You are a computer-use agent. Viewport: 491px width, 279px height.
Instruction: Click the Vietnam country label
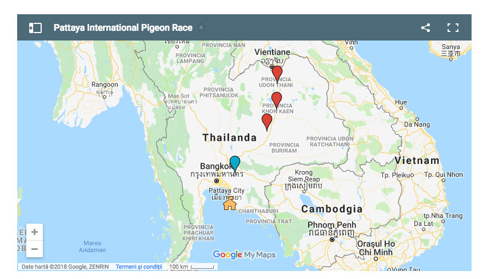pyautogui.click(x=417, y=160)
